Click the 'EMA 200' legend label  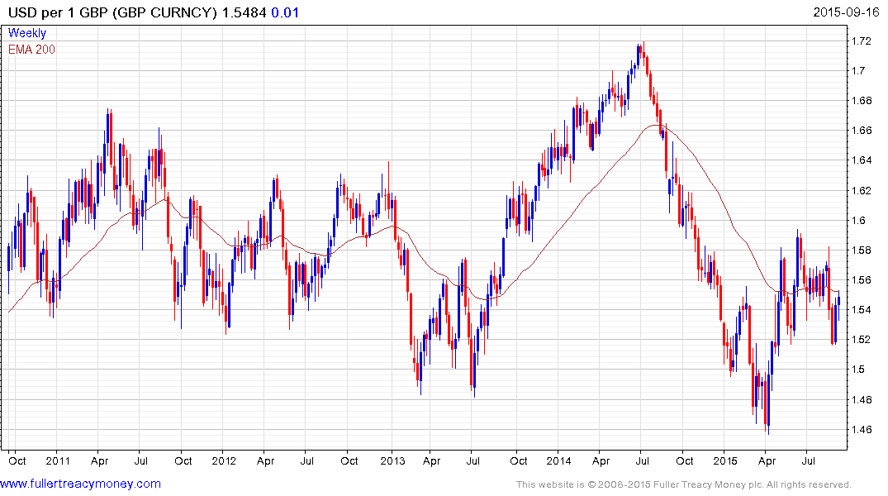31,50
